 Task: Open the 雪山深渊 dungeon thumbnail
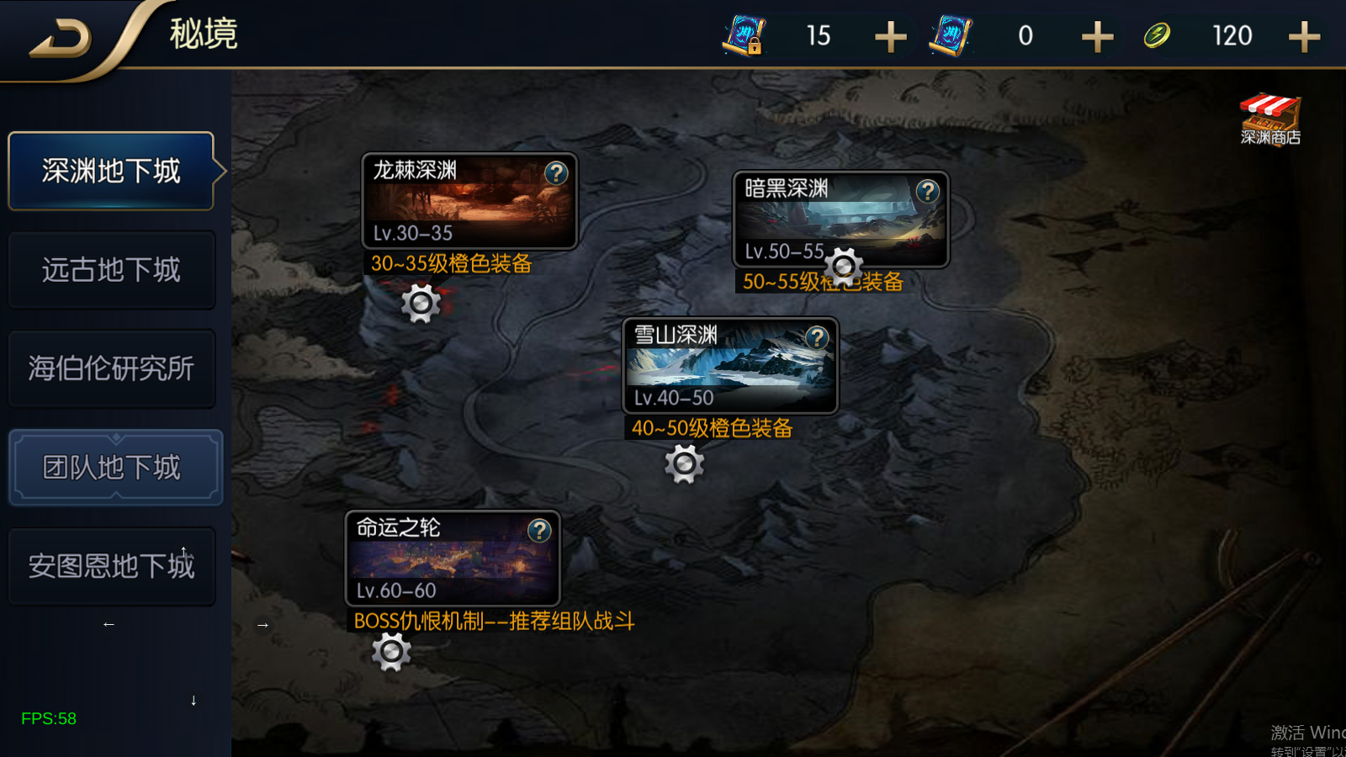tap(730, 366)
